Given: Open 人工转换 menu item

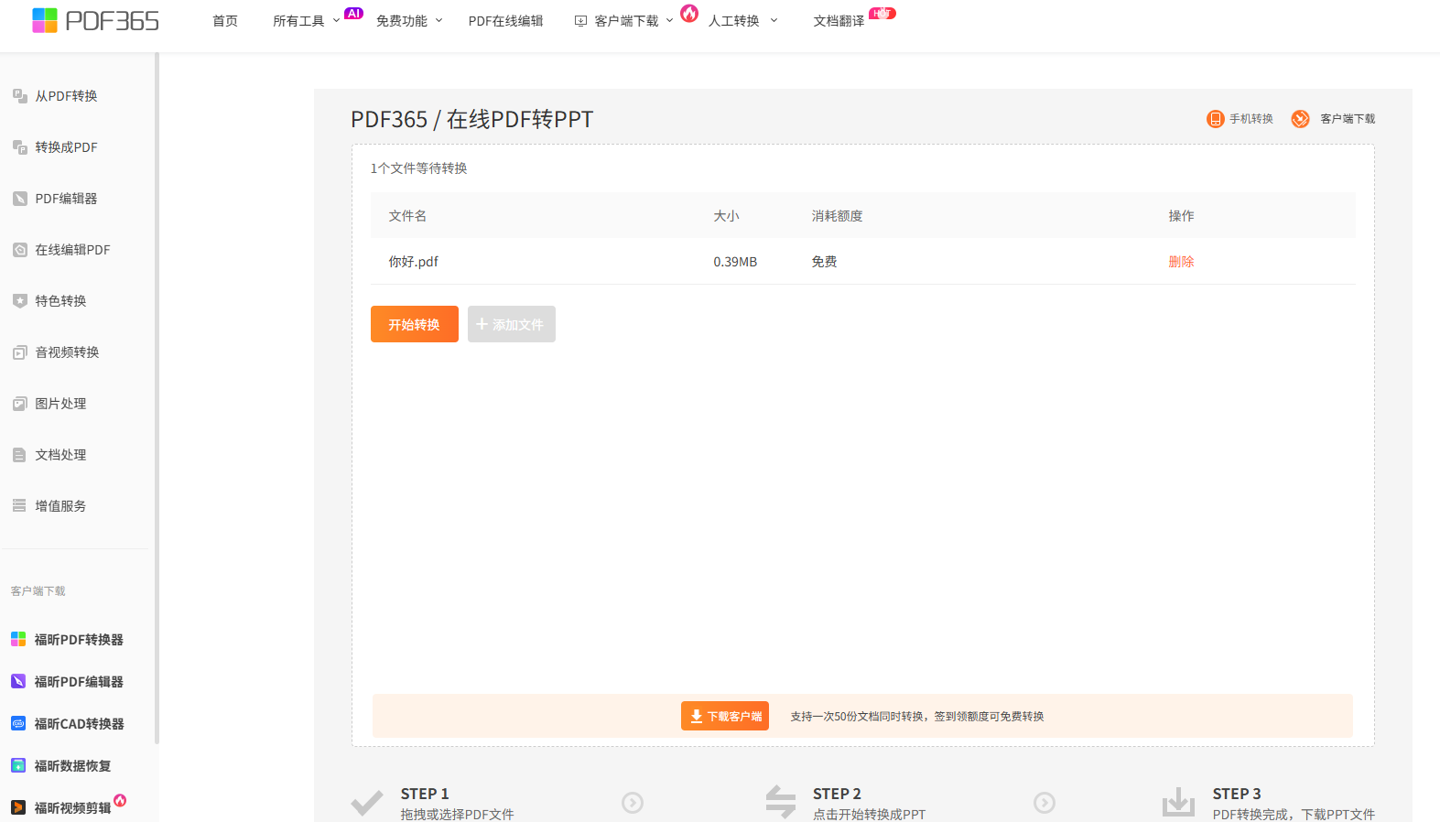Looking at the screenshot, I should pyautogui.click(x=734, y=20).
